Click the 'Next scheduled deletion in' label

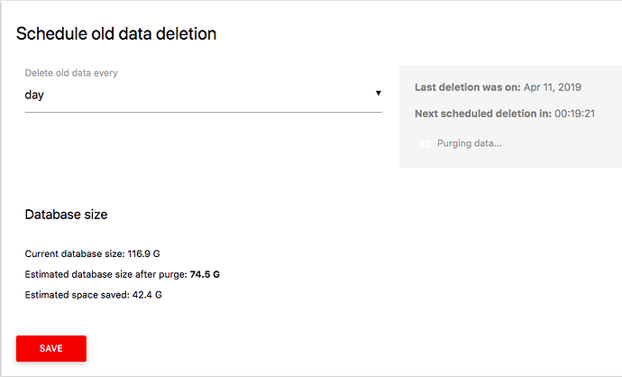coord(483,114)
